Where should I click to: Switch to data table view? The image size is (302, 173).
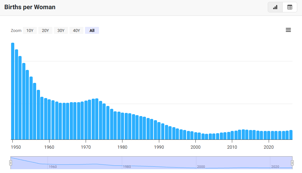290,7
